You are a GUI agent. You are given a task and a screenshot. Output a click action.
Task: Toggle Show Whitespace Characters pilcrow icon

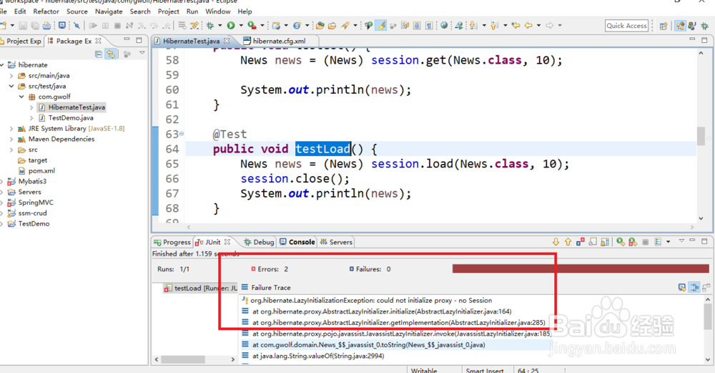(x=429, y=26)
